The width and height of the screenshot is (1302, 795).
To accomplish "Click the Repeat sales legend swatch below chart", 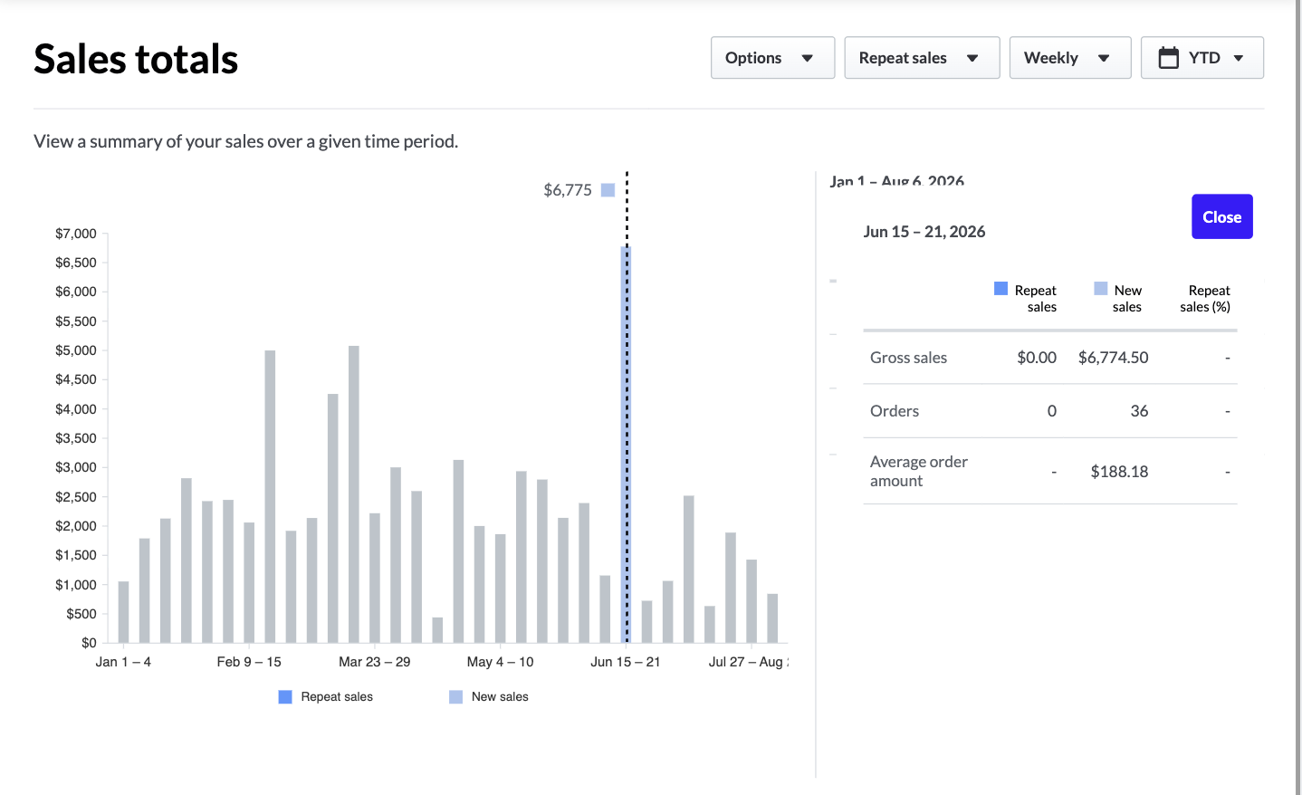I will [285, 697].
